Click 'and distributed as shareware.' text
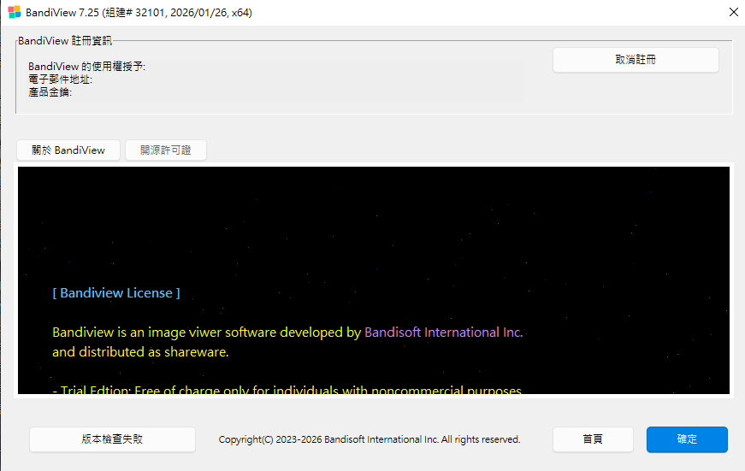 (x=140, y=352)
